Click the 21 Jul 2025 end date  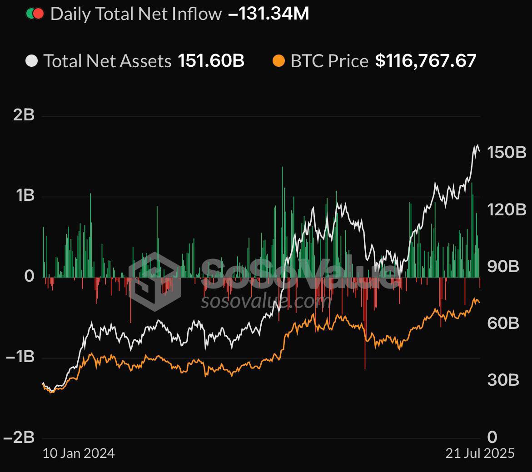(x=480, y=454)
